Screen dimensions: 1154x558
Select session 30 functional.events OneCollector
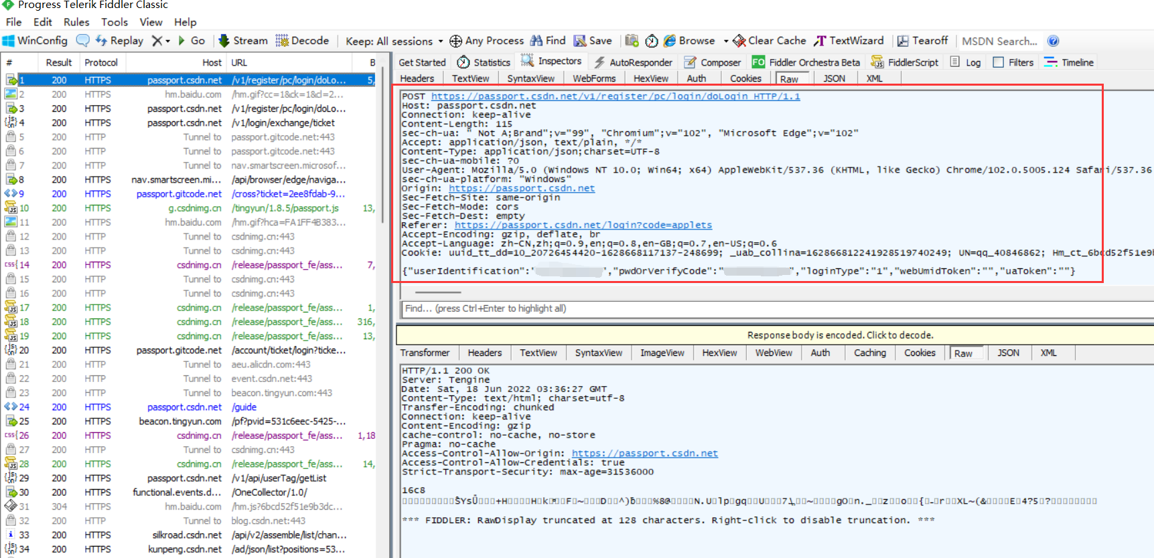coord(190,492)
